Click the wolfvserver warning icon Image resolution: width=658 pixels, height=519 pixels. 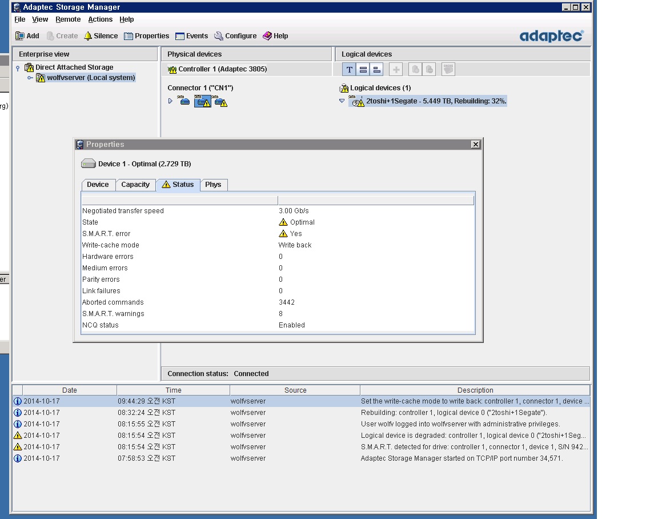[41, 78]
